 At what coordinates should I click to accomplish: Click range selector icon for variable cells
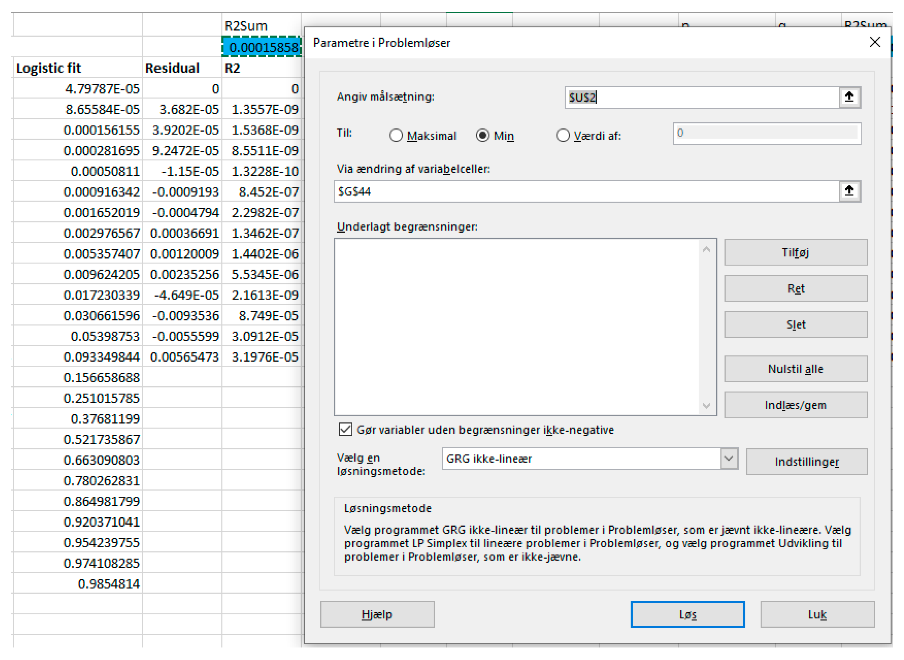[849, 191]
